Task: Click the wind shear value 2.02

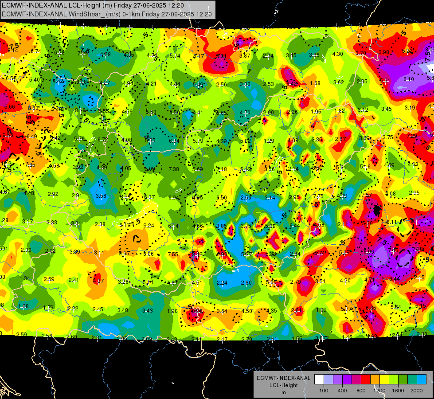Action: click(x=51, y=250)
